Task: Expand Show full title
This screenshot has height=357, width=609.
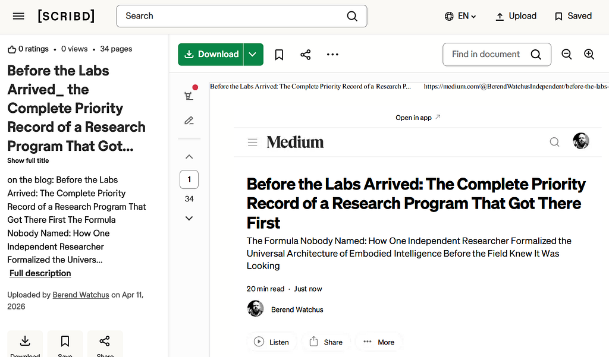Action: click(x=28, y=160)
